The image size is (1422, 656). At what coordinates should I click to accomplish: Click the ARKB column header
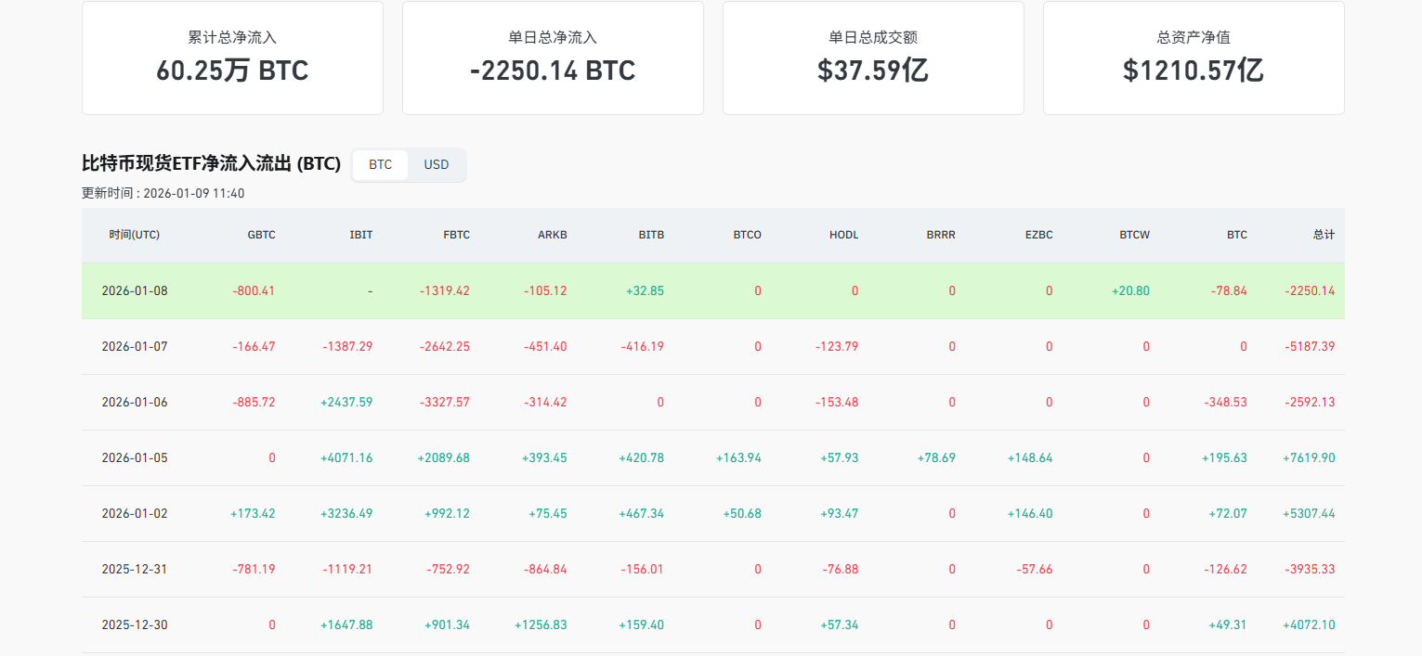pos(552,235)
